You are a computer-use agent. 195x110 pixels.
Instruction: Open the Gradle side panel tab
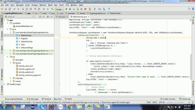(x=193, y=20)
